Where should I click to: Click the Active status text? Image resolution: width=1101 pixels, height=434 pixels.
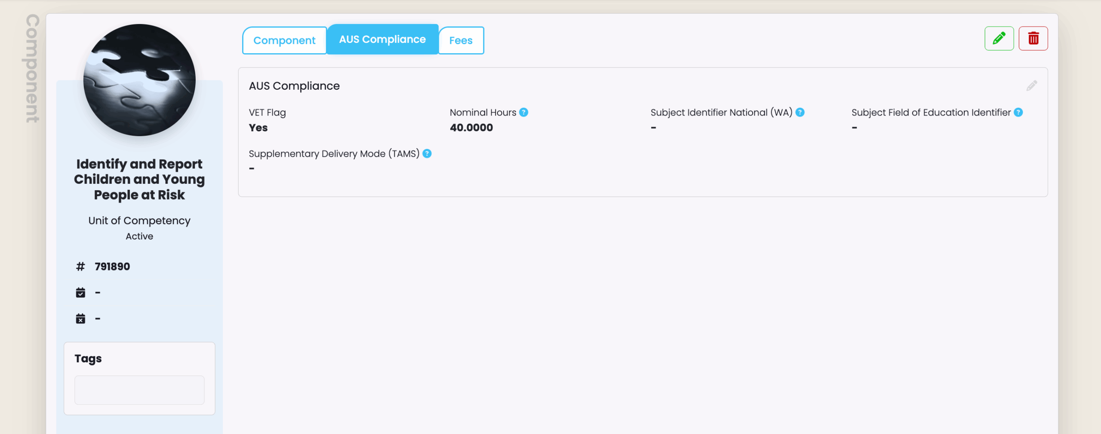(139, 236)
